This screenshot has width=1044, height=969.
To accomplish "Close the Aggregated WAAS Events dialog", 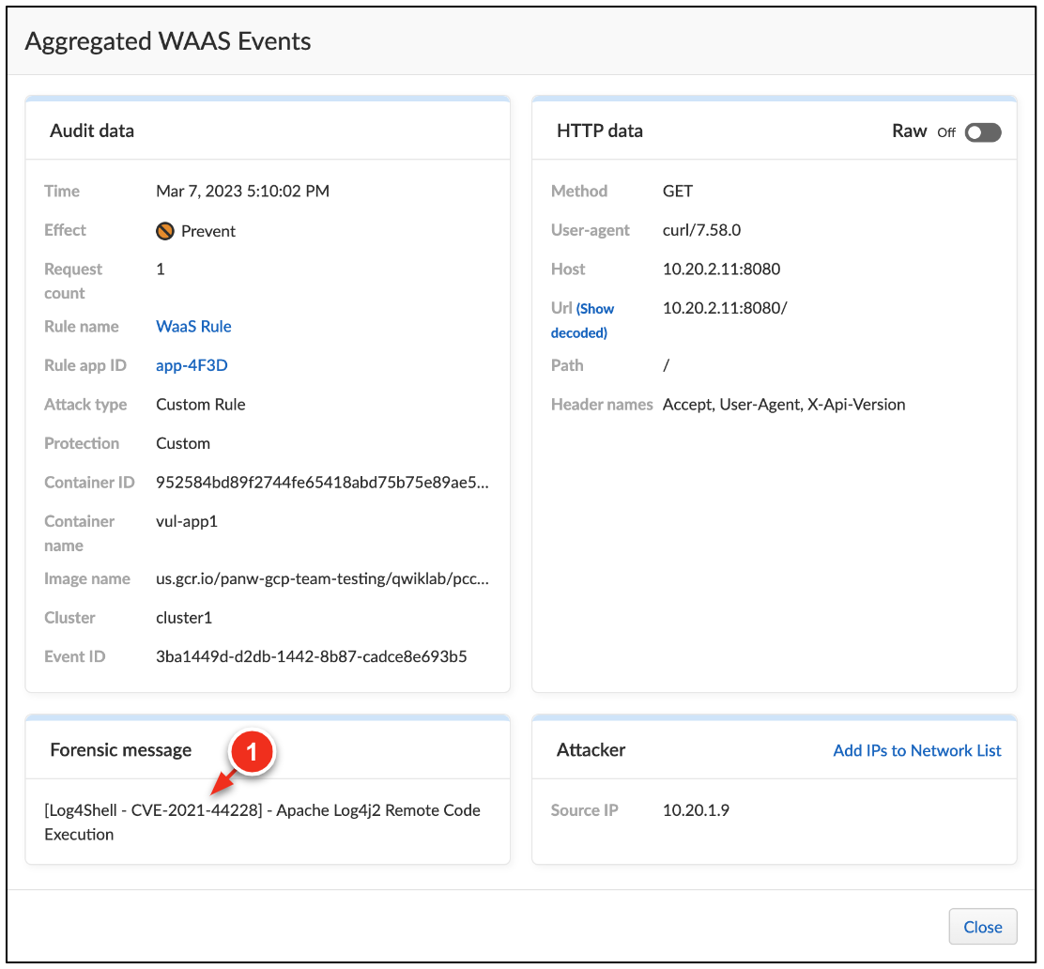I will [x=982, y=926].
